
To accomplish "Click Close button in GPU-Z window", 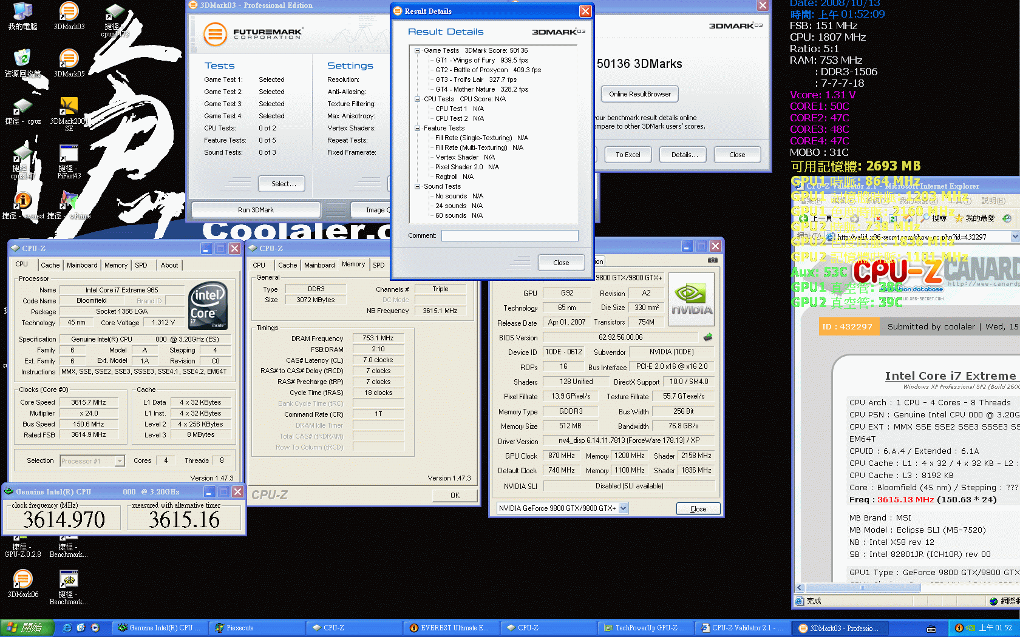I will coord(698,509).
